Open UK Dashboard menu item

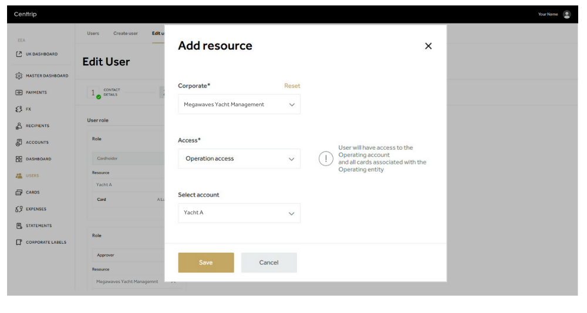[x=42, y=54]
